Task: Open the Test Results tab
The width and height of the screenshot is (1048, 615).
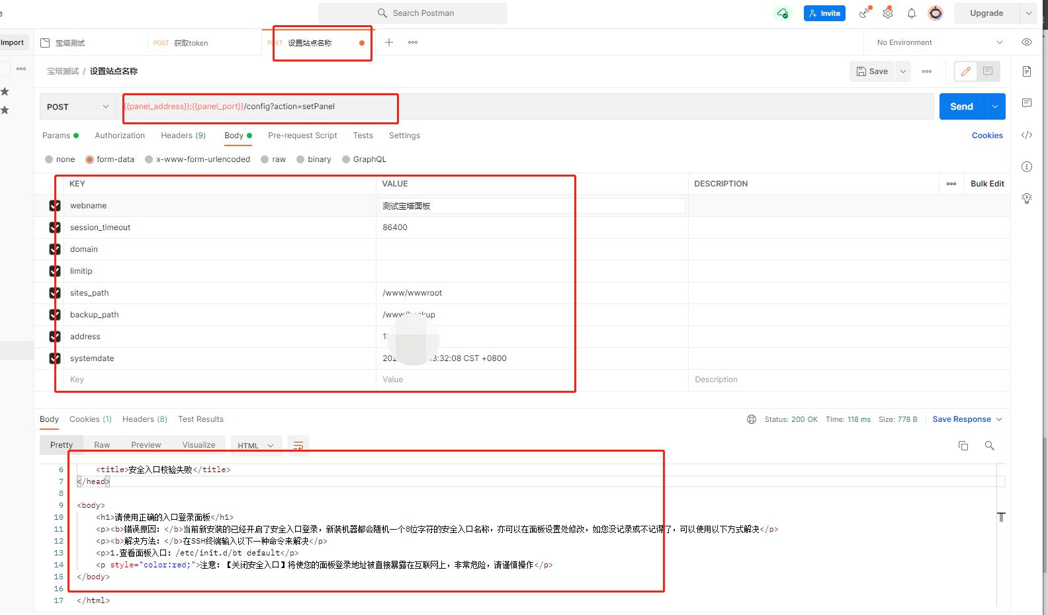Action: [200, 419]
